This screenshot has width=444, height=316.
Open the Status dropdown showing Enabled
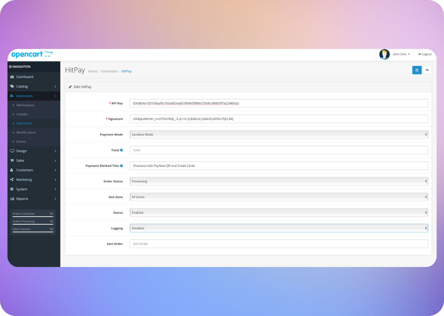click(279, 213)
